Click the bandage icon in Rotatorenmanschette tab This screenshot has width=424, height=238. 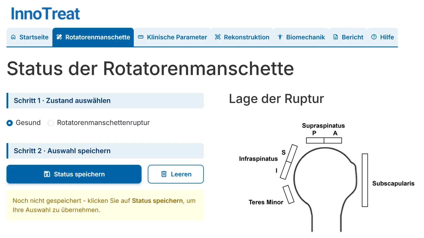pos(59,37)
